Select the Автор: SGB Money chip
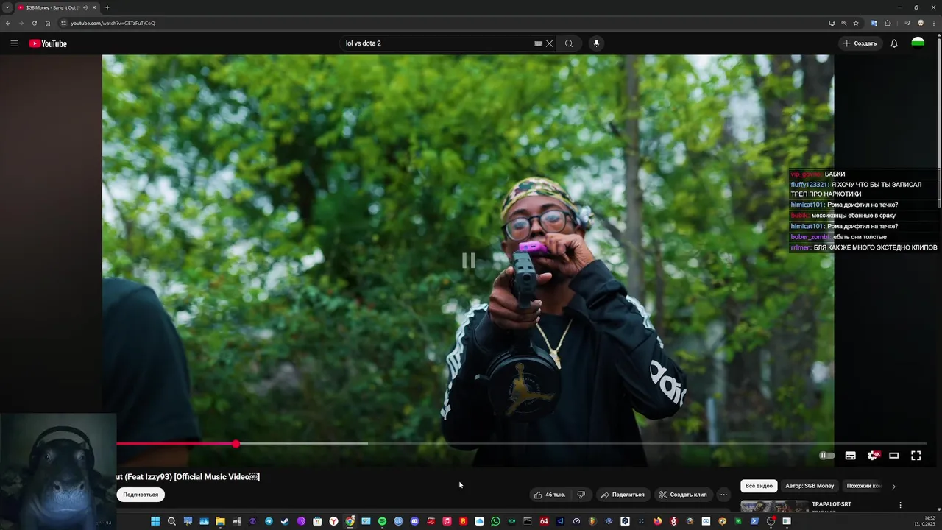This screenshot has width=942, height=530. tap(810, 486)
